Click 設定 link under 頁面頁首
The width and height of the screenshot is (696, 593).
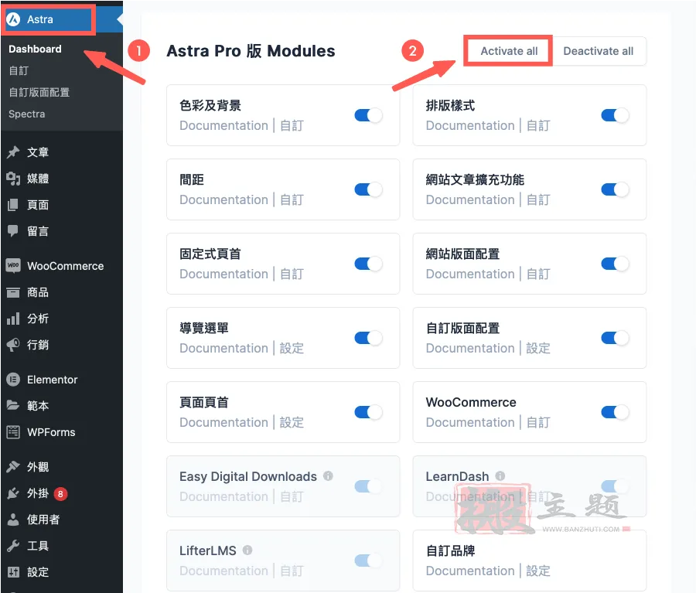click(292, 422)
